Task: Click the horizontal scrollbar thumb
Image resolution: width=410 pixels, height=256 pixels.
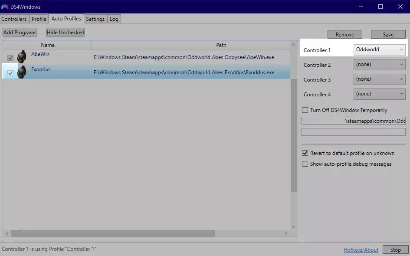Action: (x=113, y=233)
